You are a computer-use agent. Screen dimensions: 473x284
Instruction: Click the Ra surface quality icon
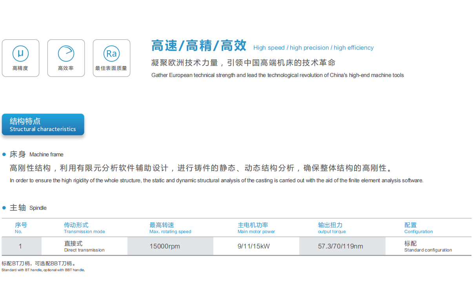111,54
